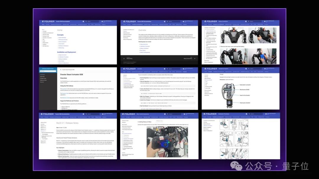This screenshot has height=179, width=319.
Task: Click the Fourier logo on the Xbox Control Instruction page
Action: pyautogui.click(x=128, y=114)
